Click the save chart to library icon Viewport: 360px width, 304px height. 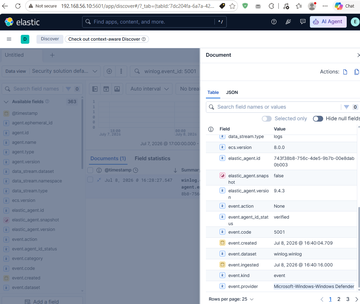[117, 89]
